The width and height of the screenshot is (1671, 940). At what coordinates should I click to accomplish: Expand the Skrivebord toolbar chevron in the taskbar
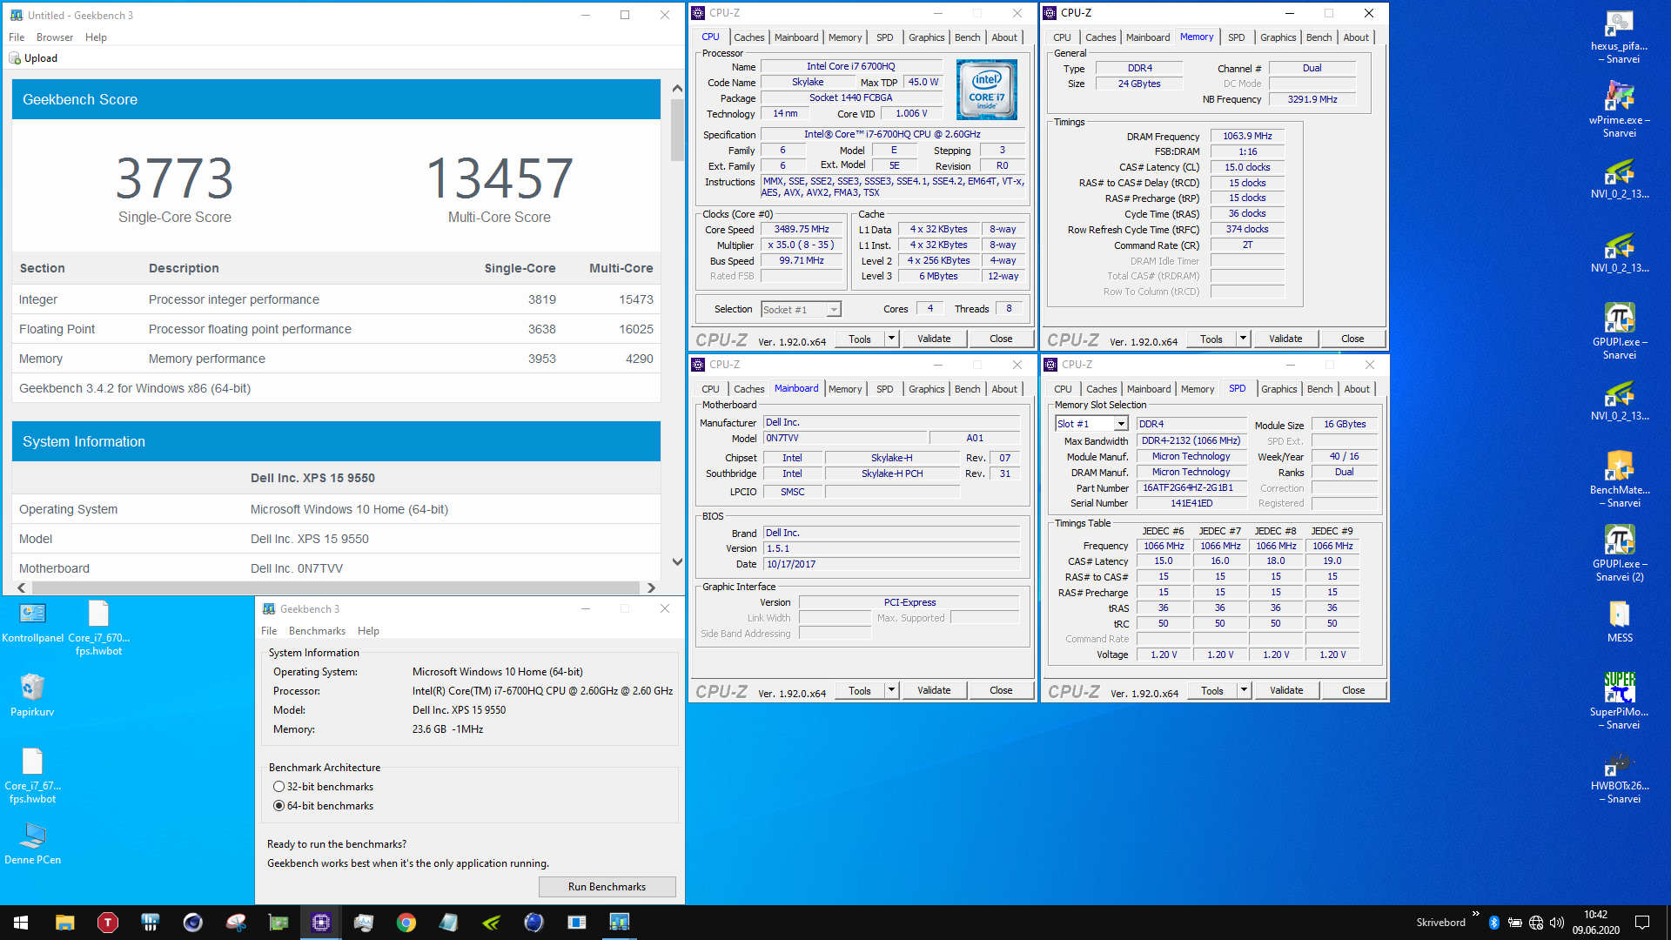tap(1475, 914)
